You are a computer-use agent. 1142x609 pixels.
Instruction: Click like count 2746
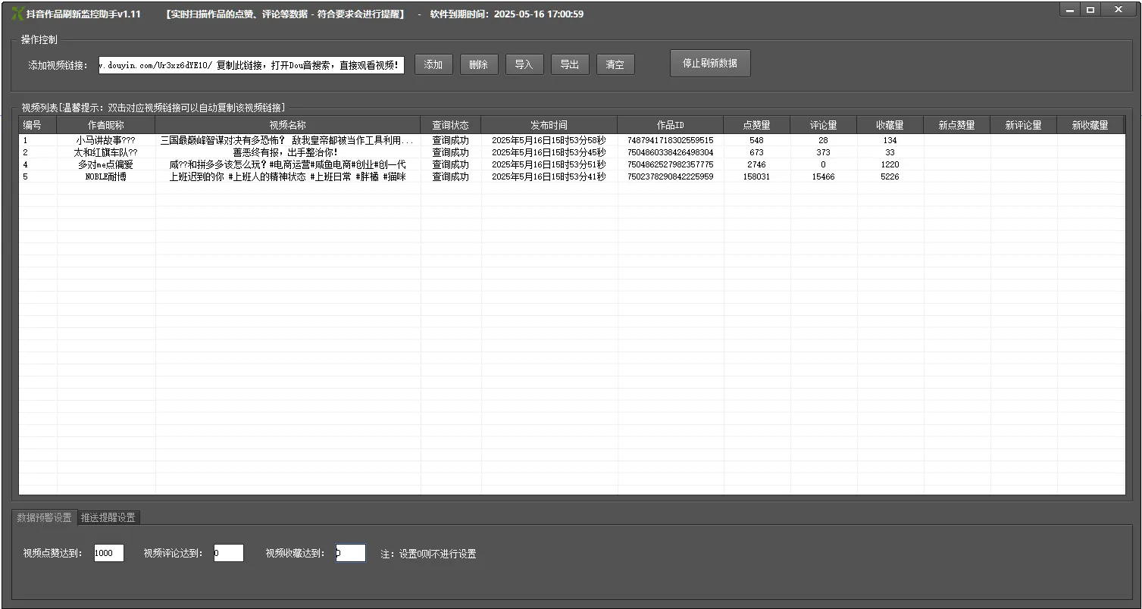tap(756, 164)
